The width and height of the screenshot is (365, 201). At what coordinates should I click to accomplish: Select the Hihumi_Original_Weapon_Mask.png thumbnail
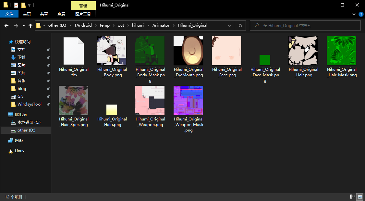point(188,100)
